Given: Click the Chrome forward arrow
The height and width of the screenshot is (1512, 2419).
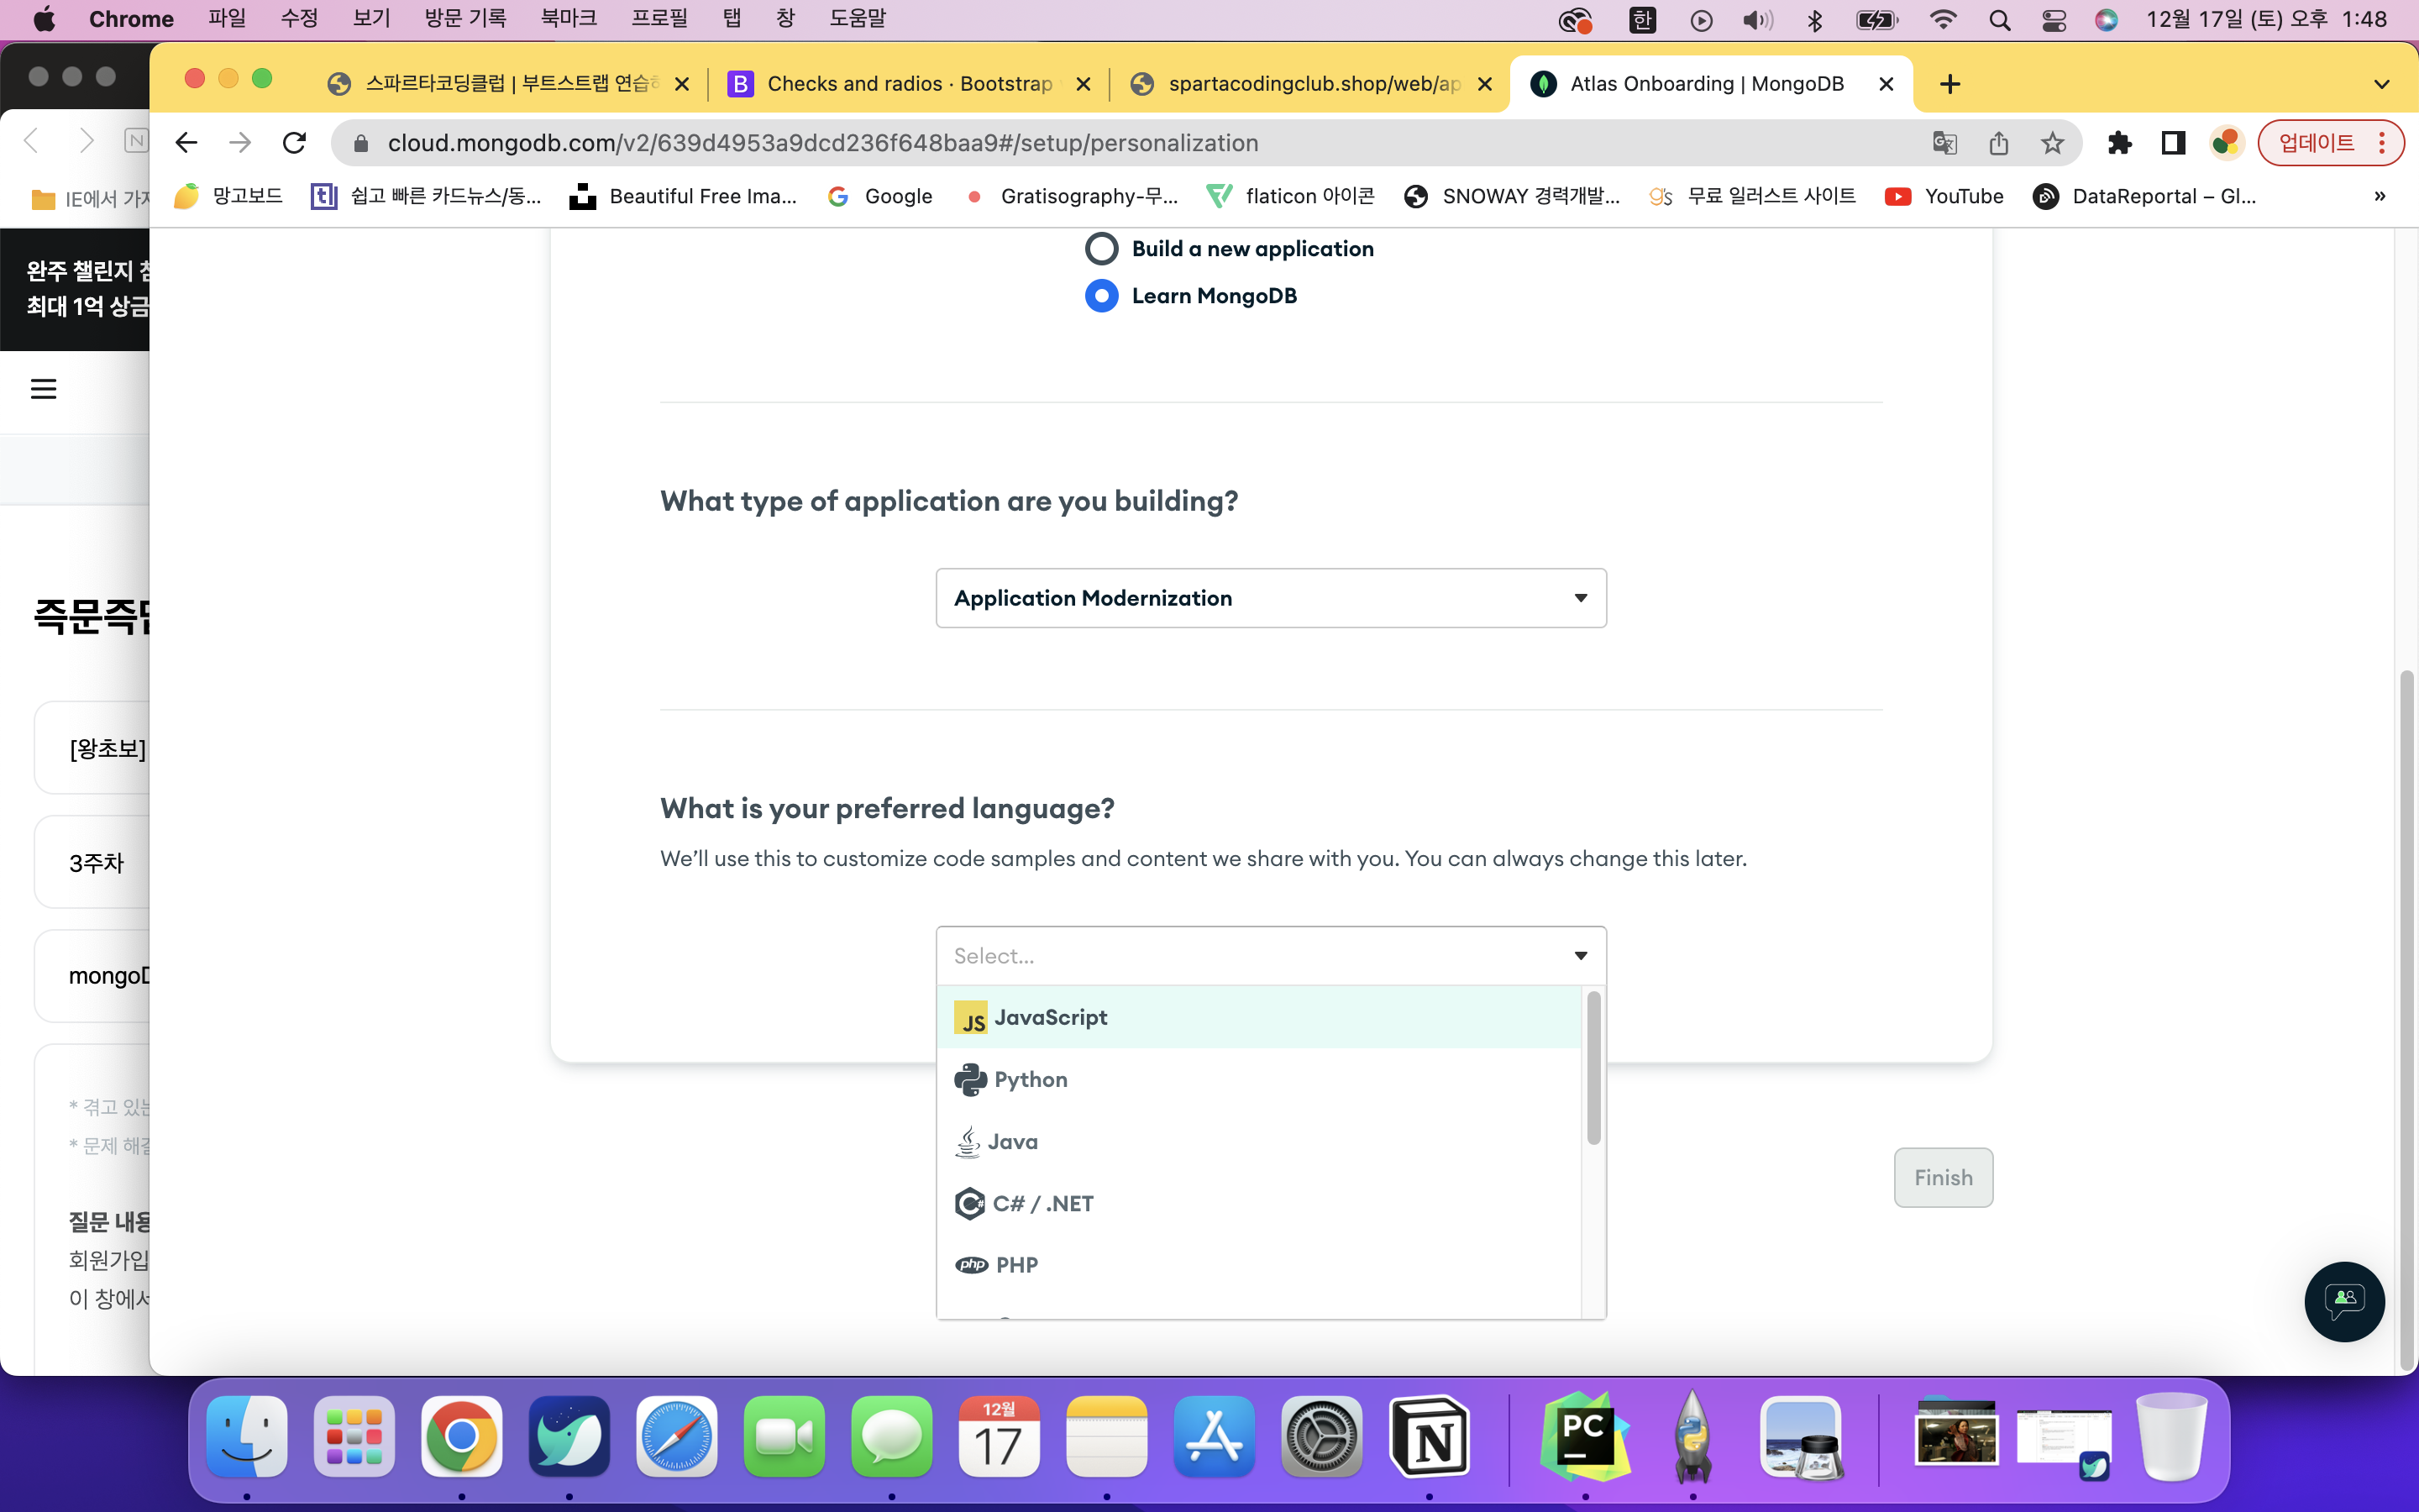Looking at the screenshot, I should pyautogui.click(x=240, y=143).
